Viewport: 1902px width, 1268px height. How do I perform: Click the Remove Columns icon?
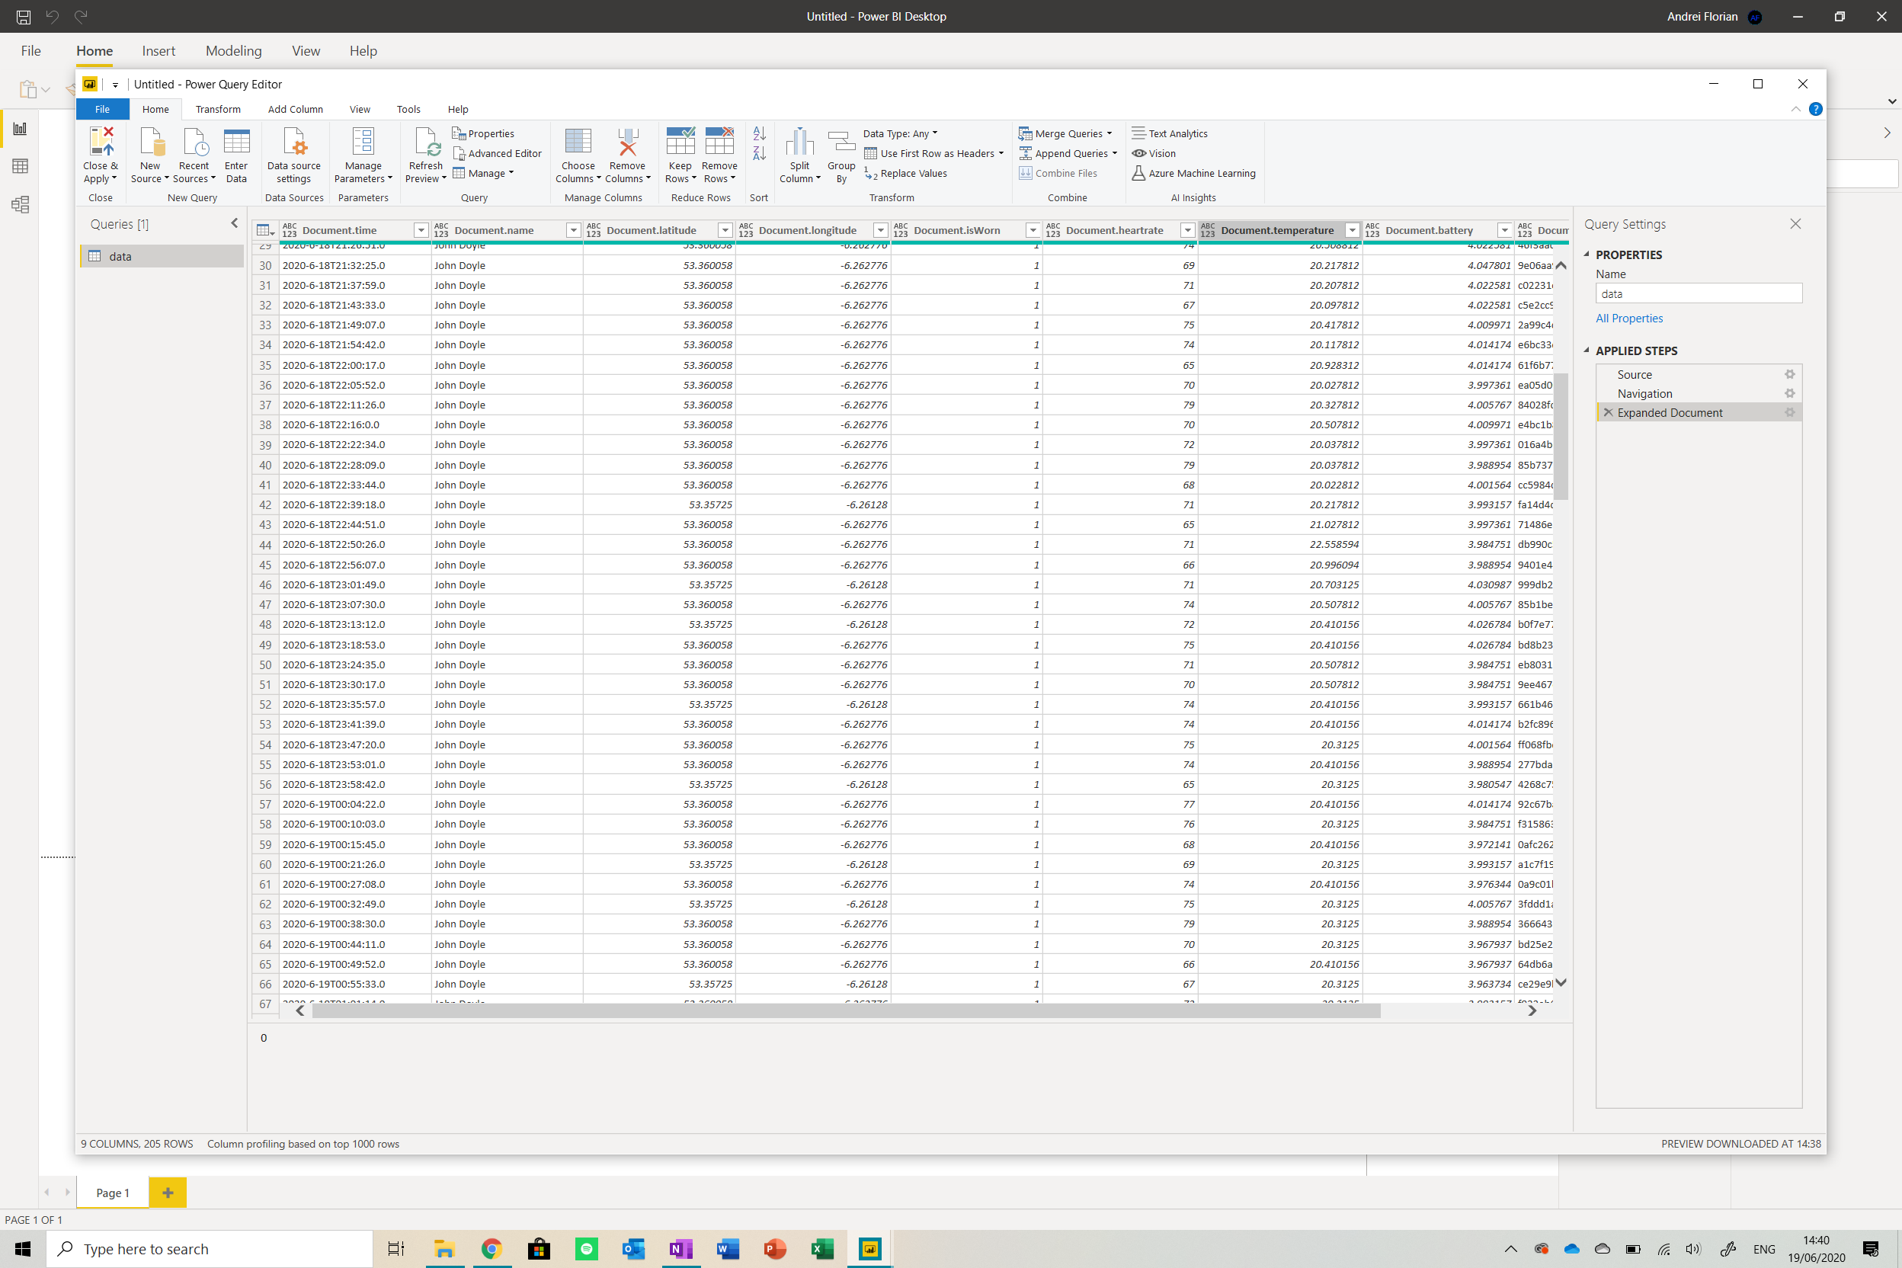pos(628,142)
